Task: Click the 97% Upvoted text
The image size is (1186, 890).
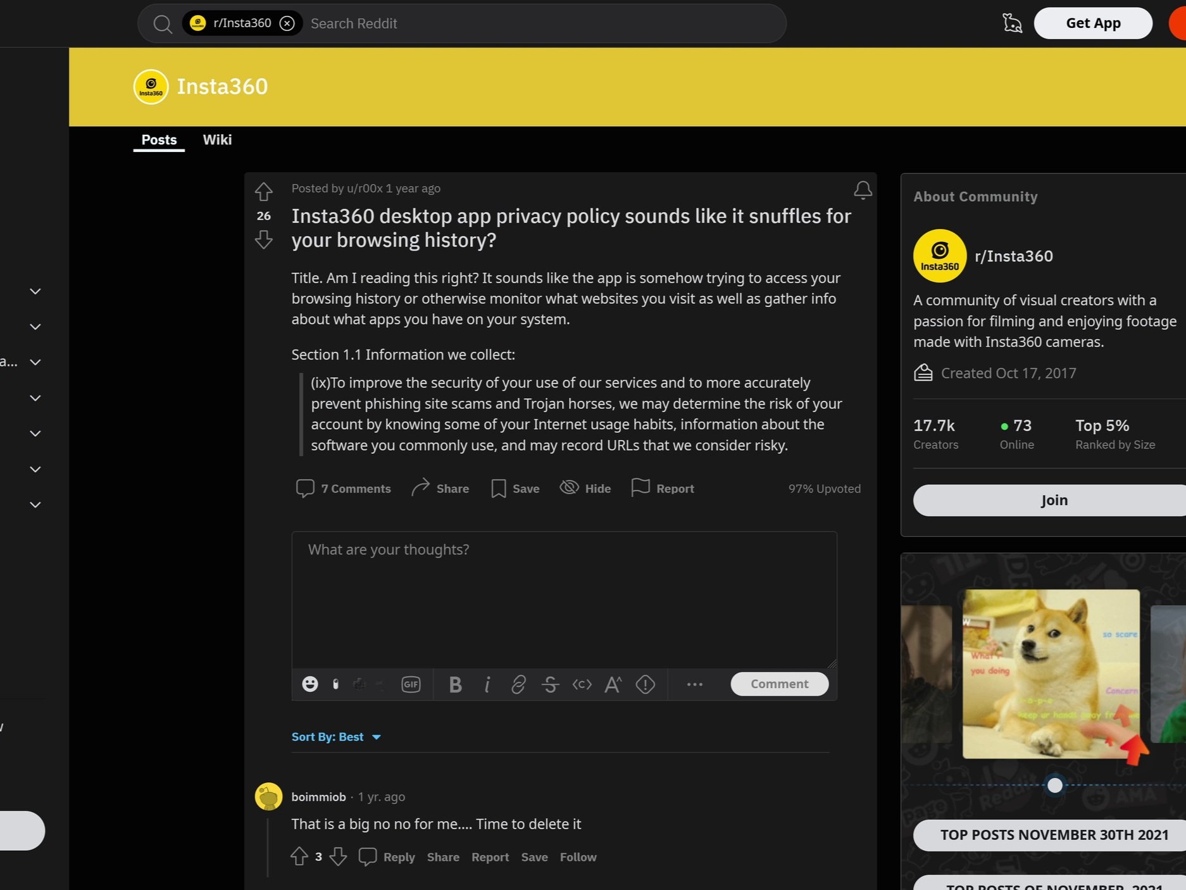Action: click(x=824, y=489)
